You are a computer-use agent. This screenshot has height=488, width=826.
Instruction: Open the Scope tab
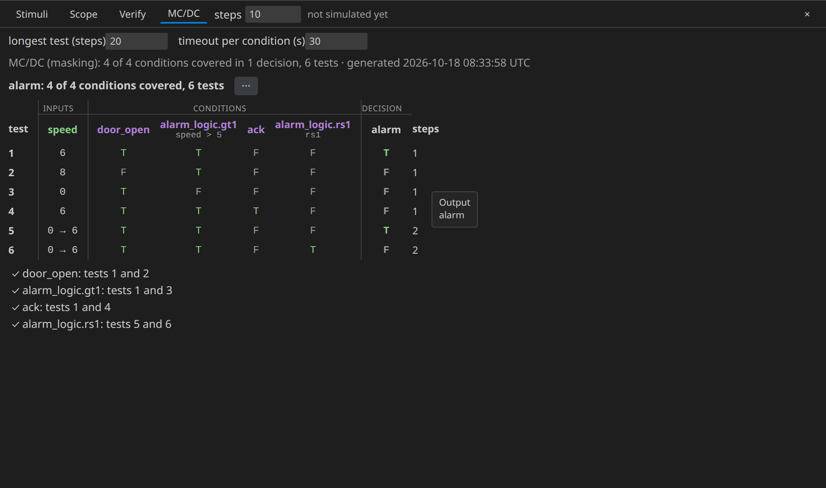tap(83, 14)
